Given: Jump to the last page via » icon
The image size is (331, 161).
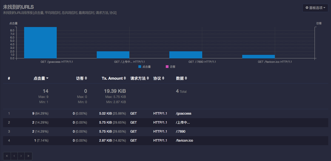Looking at the screenshot, I should coord(28,156).
